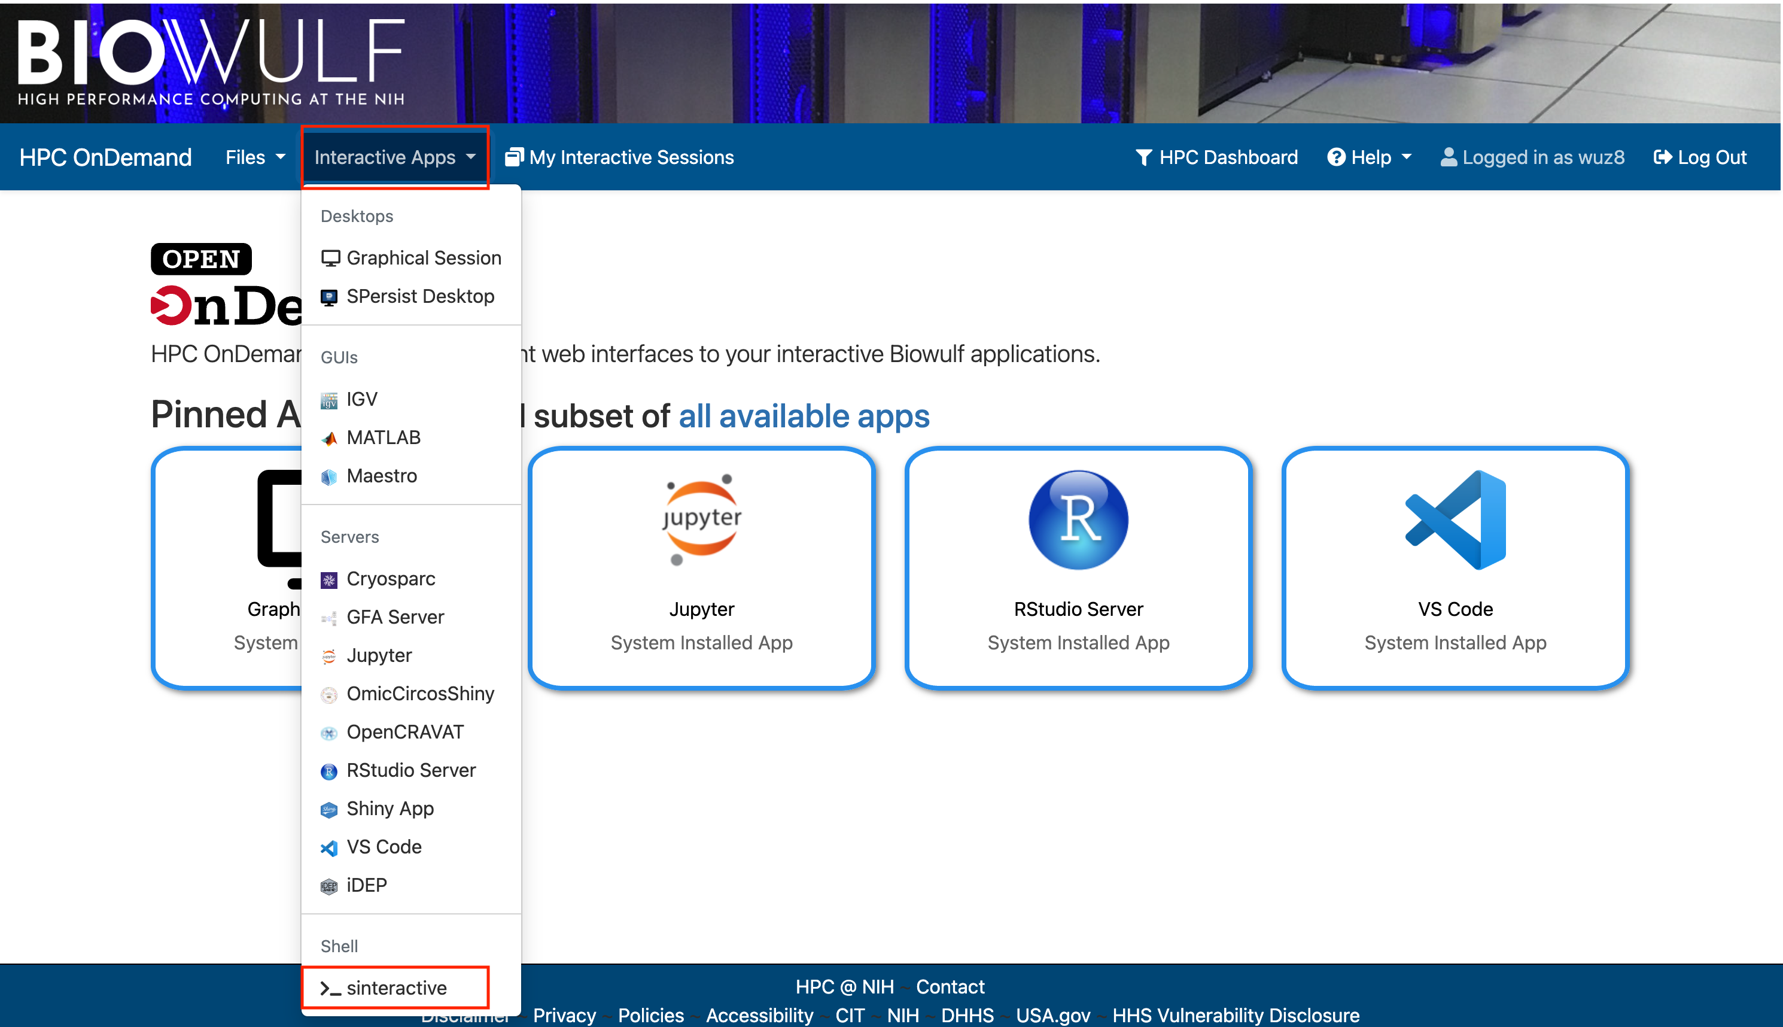Screen dimensions: 1783x1027
Task: Click the VS Code pinned card title
Action: coord(1456,609)
